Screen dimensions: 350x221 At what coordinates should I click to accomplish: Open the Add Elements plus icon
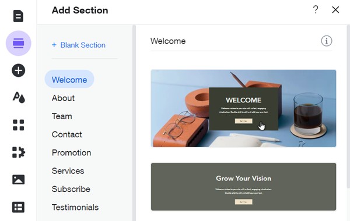point(18,70)
